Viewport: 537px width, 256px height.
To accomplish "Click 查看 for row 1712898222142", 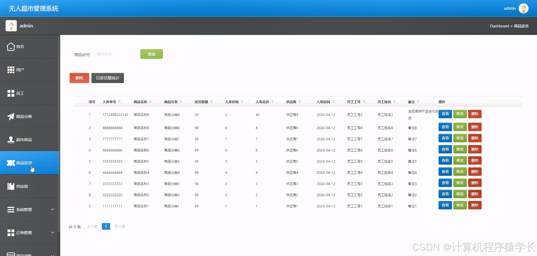I will pyautogui.click(x=445, y=114).
